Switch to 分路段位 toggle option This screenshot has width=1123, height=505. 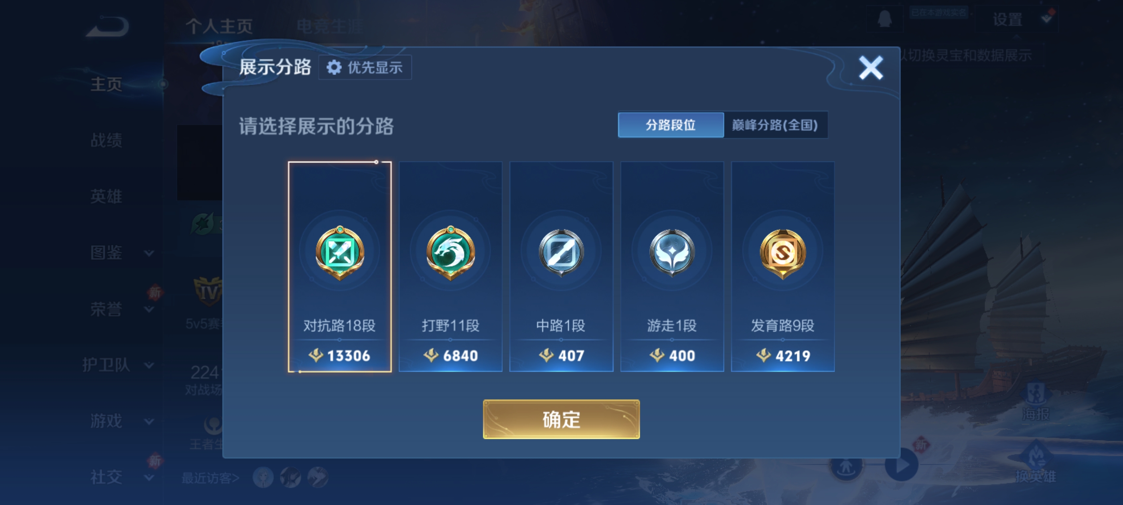click(x=671, y=125)
